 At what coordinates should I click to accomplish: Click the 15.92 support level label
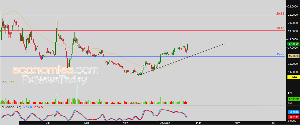[280, 54]
